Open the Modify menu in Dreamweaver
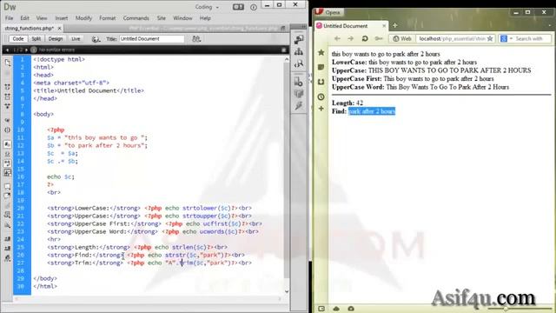Viewport: 556px width, 313px height. click(83, 18)
